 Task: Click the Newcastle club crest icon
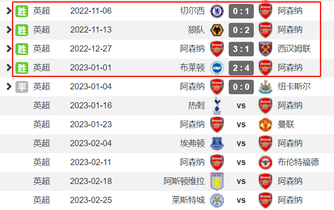(265, 87)
